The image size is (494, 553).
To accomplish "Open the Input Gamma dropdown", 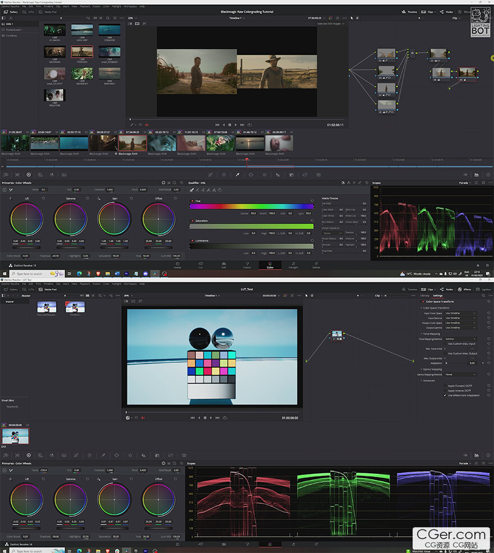I will click(460, 318).
